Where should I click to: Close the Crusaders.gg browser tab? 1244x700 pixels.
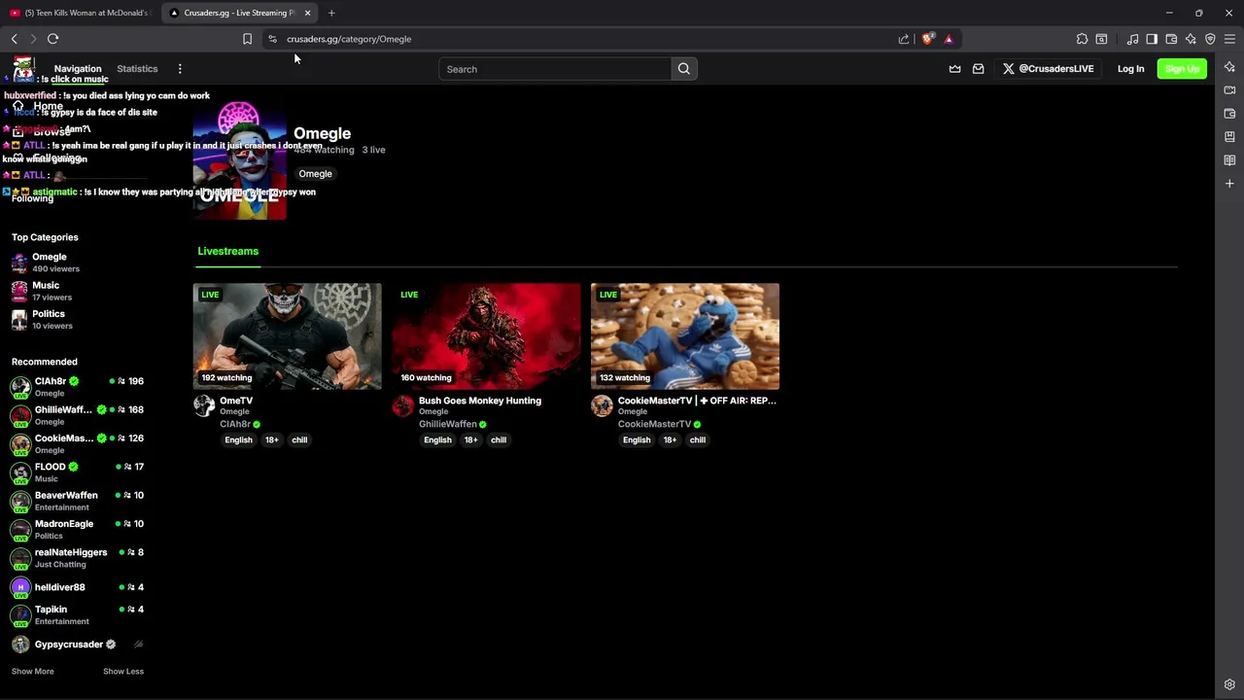tap(307, 13)
